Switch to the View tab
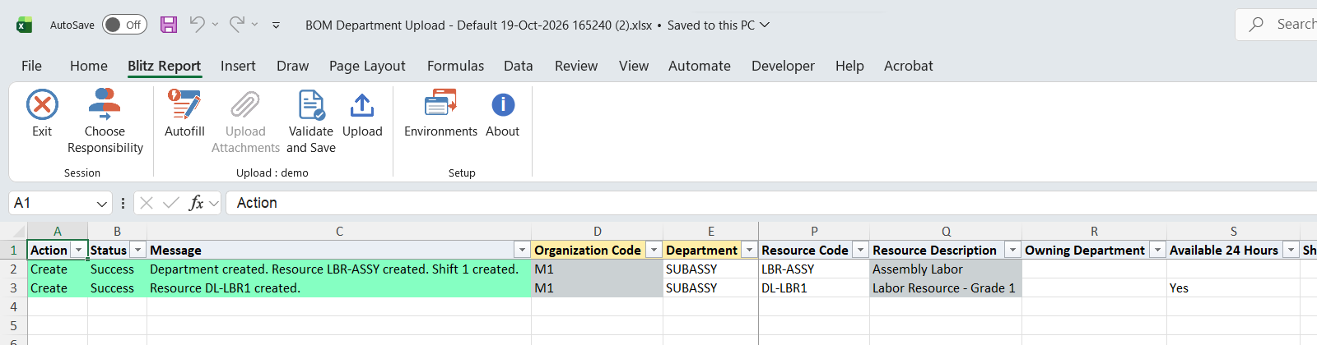The image size is (1317, 345). (633, 66)
